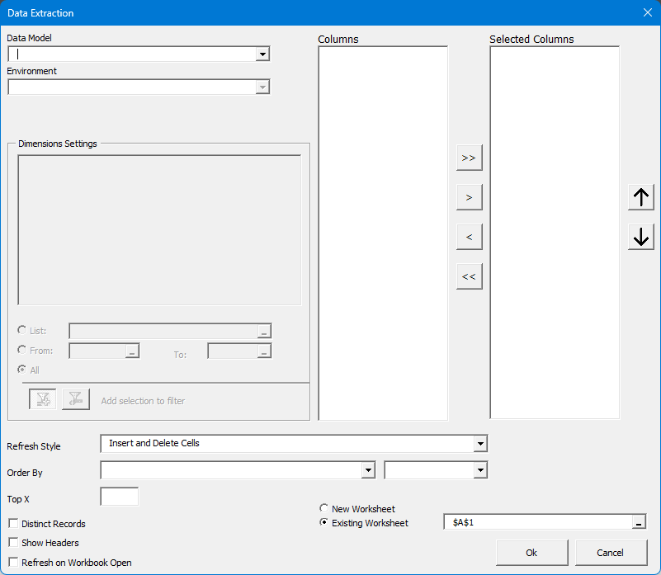The height and width of the screenshot is (575, 661).
Task: Click the remove filter funnel icon
Action: pos(75,399)
